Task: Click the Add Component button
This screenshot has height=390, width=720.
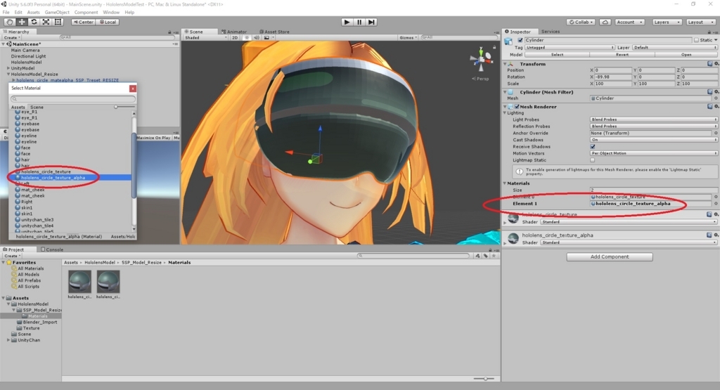Action: pos(610,257)
